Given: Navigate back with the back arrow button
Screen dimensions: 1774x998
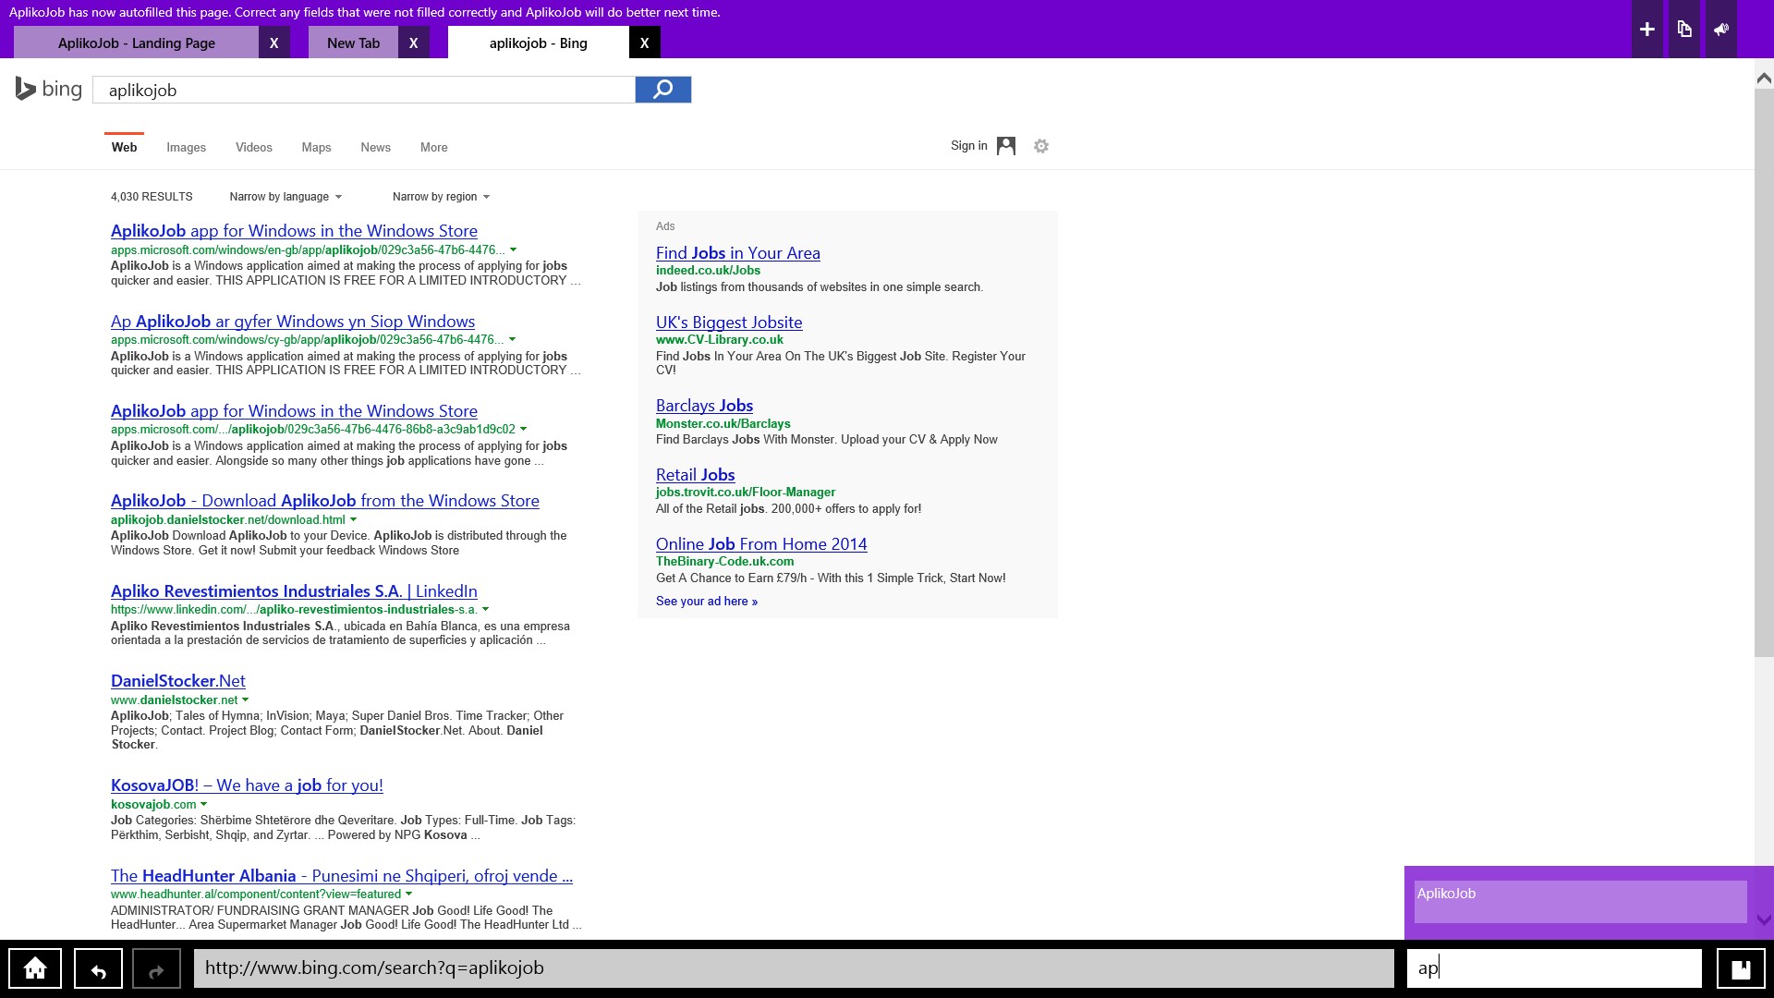Looking at the screenshot, I should [98, 968].
